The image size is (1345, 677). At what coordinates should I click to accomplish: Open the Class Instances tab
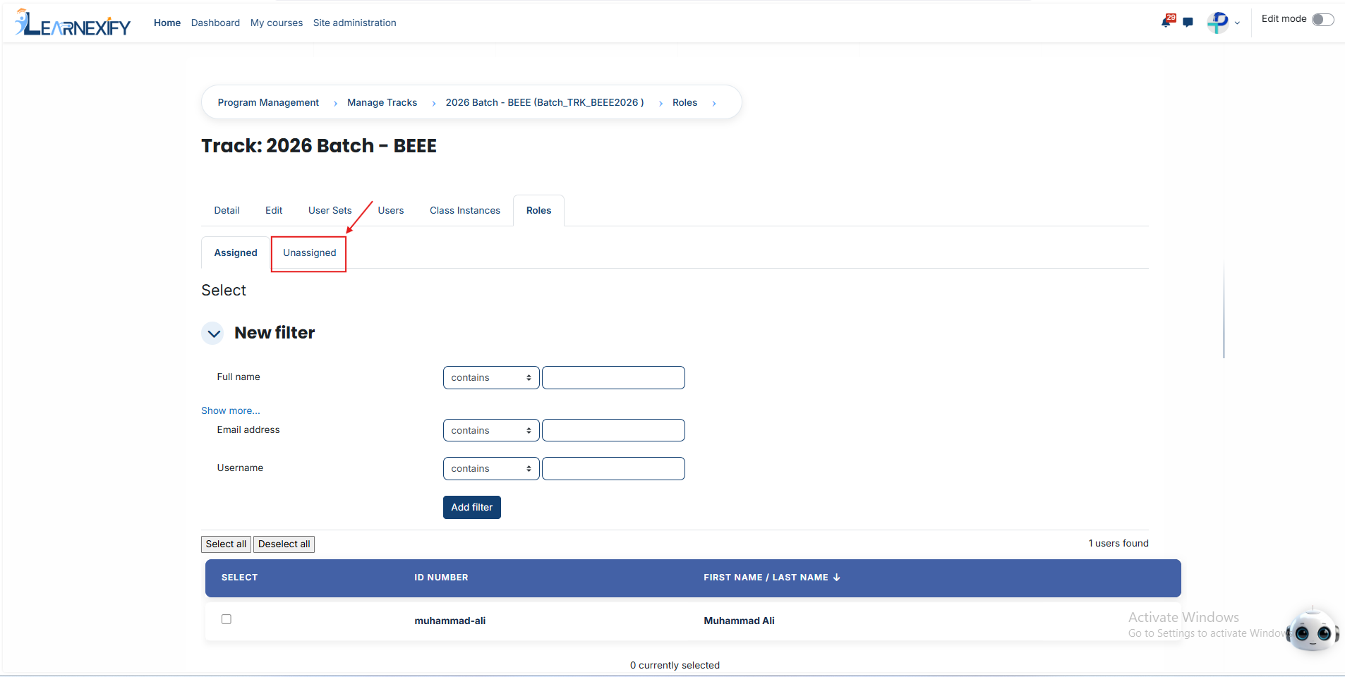[465, 210]
